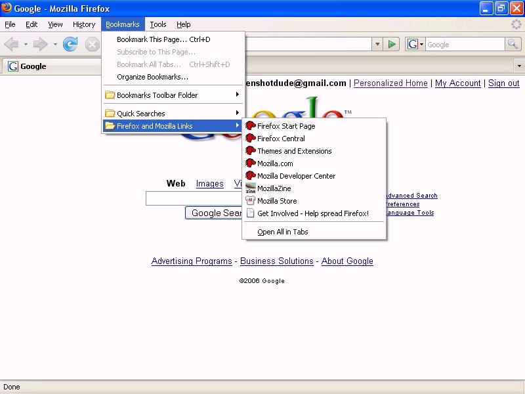Expand Bookmarks Toolbar Folder submenu arrow
The height and width of the screenshot is (394, 525).
pyautogui.click(x=237, y=95)
